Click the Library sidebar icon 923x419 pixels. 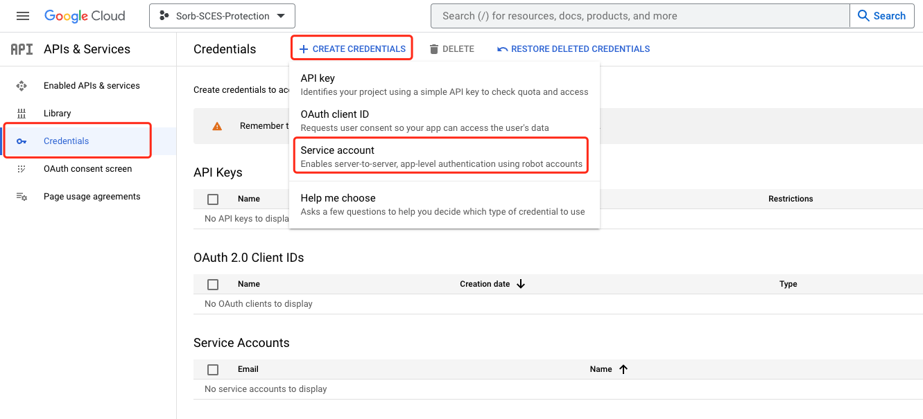[x=21, y=113]
